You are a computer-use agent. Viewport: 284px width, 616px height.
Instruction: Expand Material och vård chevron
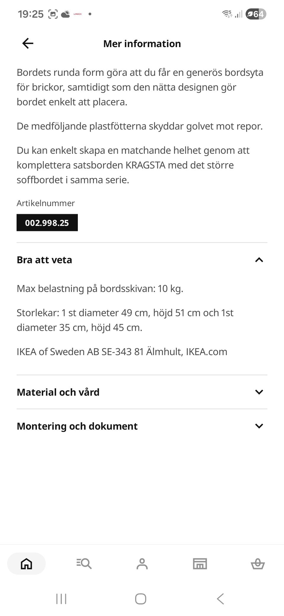tap(259, 392)
